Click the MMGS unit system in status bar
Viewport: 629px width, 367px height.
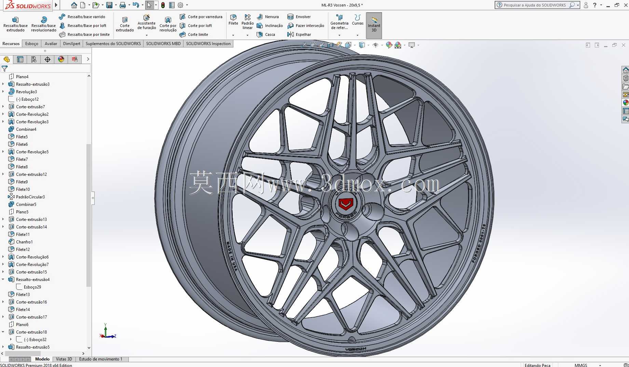pos(581,365)
